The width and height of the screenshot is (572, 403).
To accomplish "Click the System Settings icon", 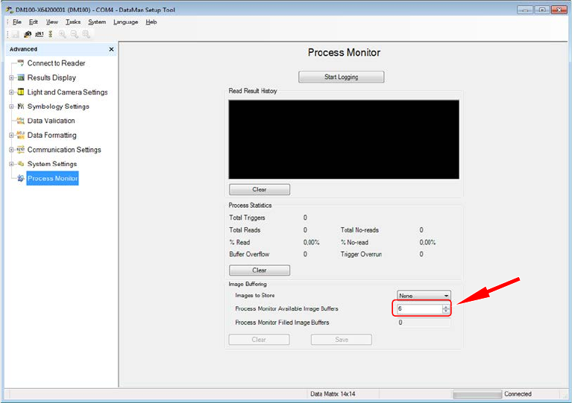I will pos(21,164).
